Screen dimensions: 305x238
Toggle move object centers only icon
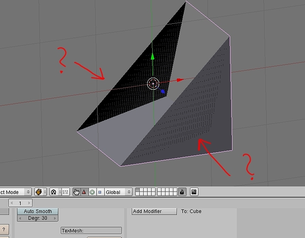pos(66,192)
